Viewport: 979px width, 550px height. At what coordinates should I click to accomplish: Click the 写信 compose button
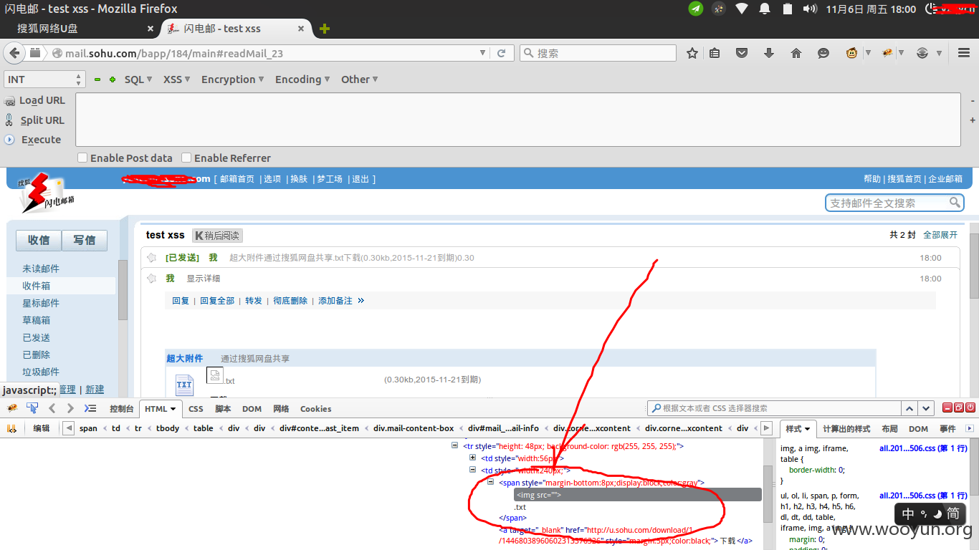point(85,240)
